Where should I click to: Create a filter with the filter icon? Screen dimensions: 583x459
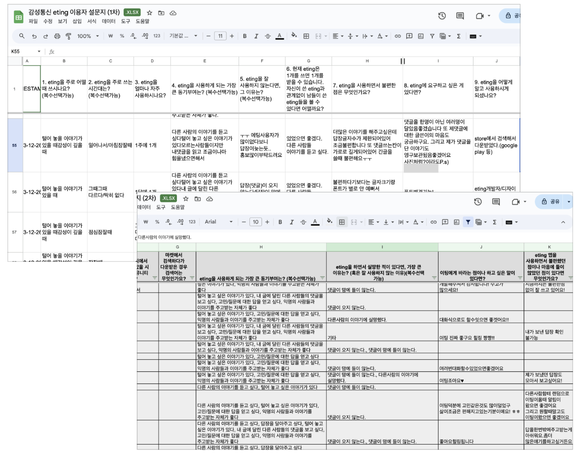click(432, 36)
